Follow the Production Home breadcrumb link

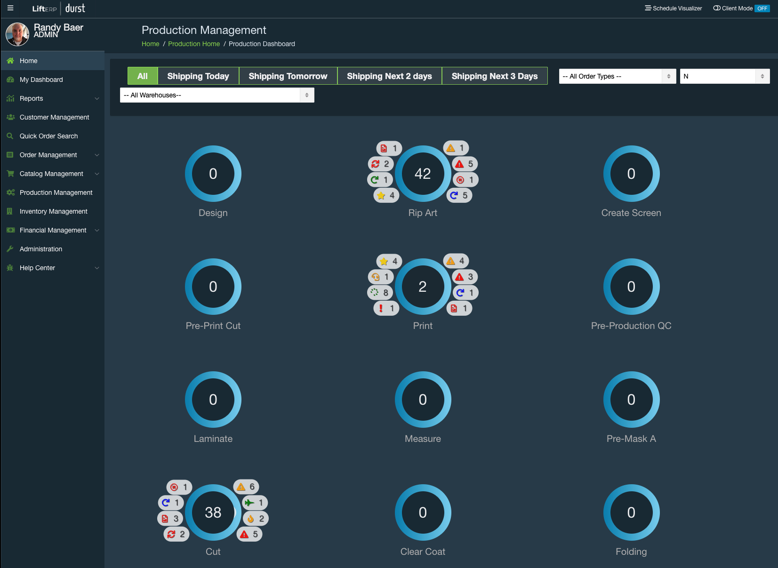click(x=194, y=44)
